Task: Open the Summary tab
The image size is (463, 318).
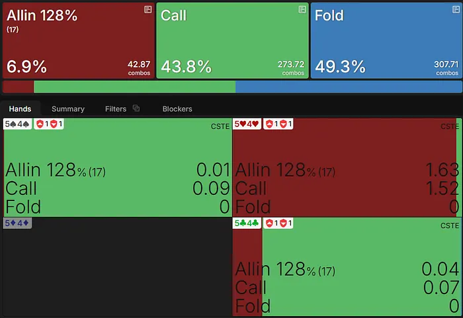Action: click(68, 108)
